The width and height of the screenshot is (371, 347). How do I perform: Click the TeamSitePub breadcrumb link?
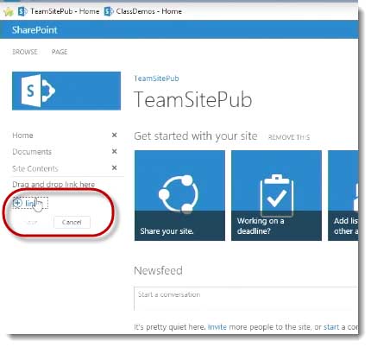pyautogui.click(x=156, y=79)
